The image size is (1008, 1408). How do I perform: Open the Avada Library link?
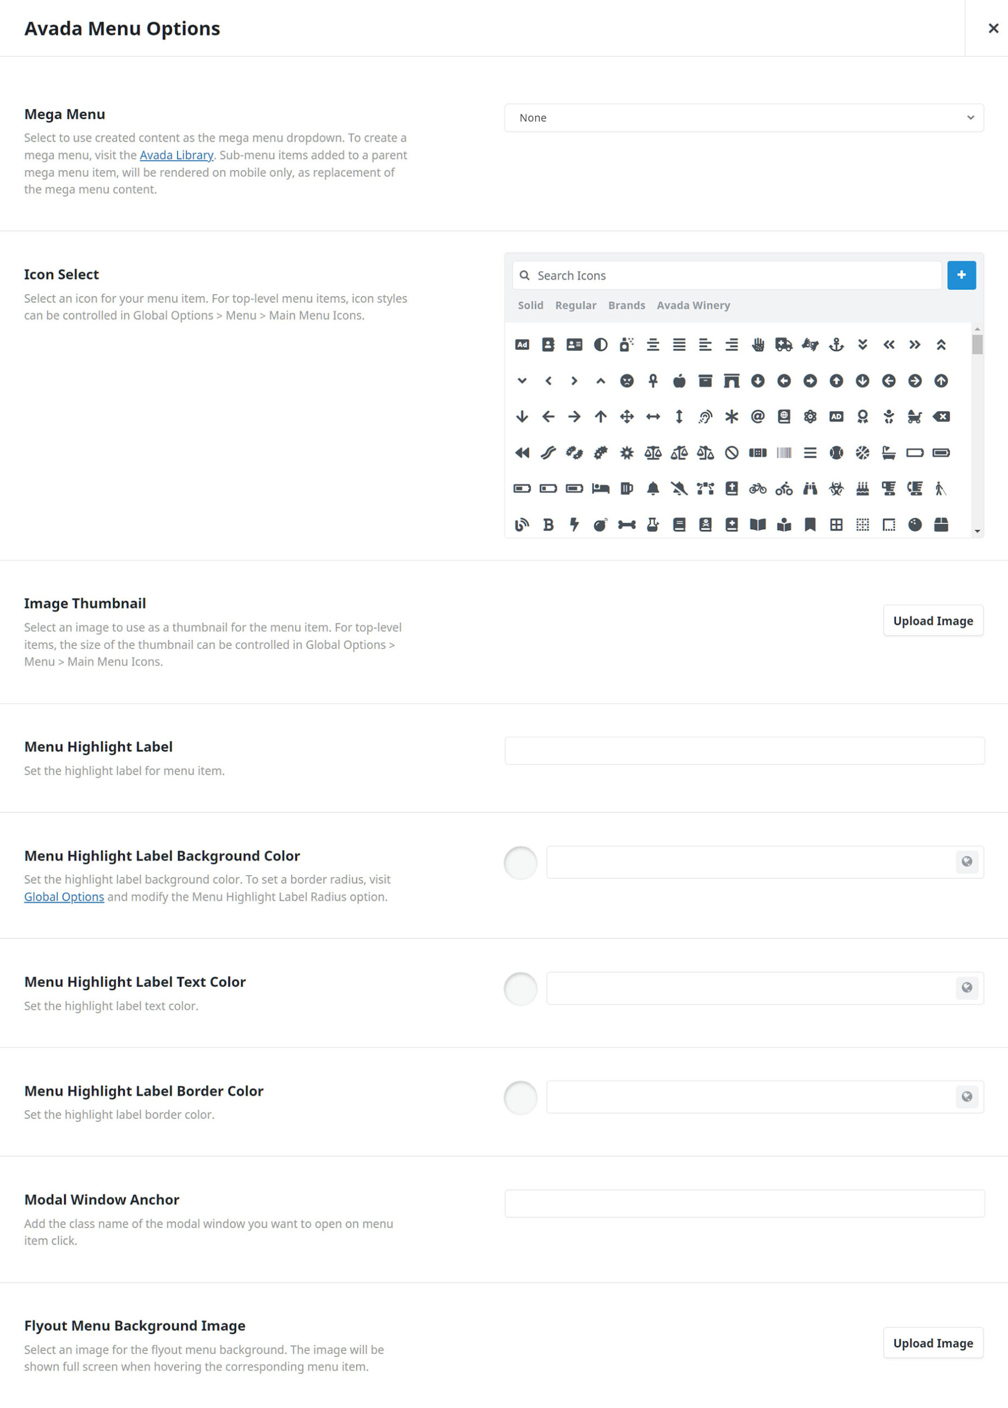[x=177, y=155]
